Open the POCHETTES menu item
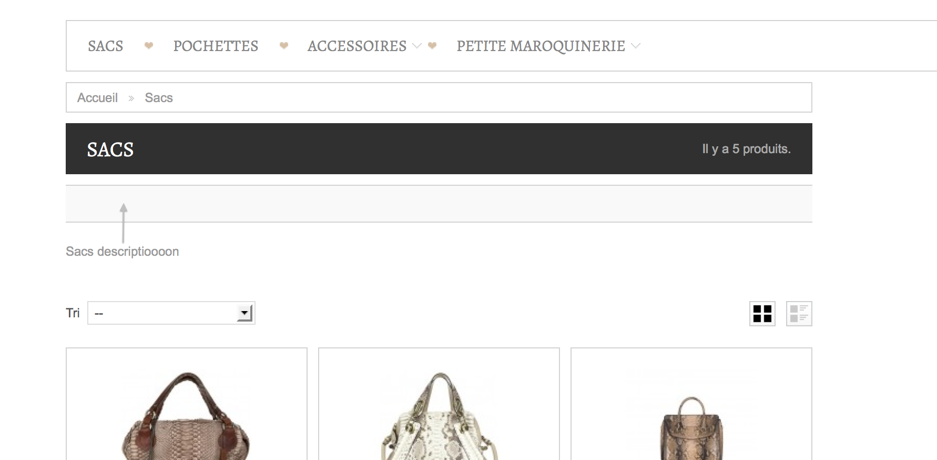The width and height of the screenshot is (937, 460). click(x=216, y=46)
